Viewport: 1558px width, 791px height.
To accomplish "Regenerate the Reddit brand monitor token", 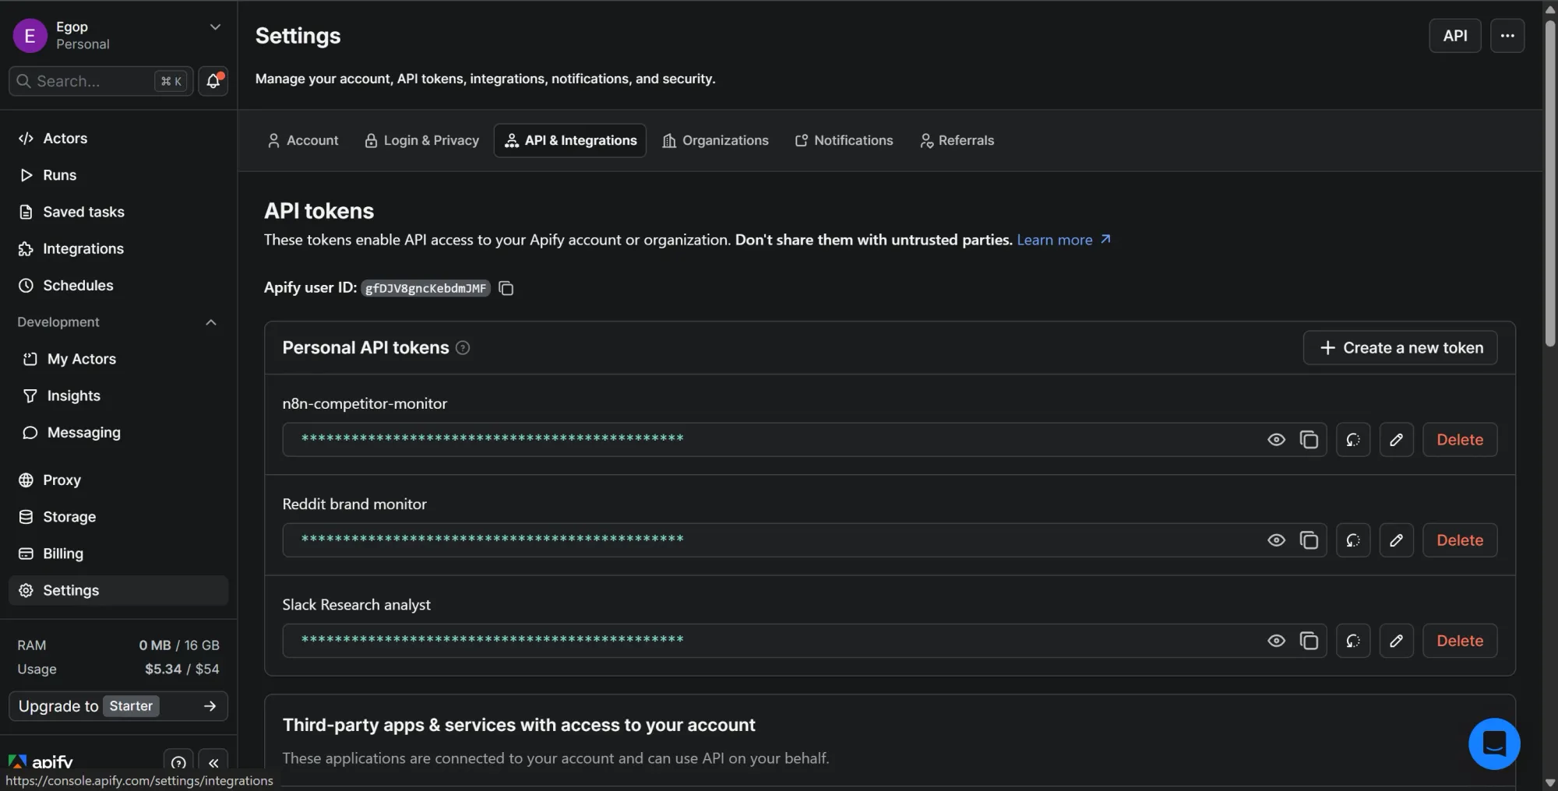I will click(1353, 540).
